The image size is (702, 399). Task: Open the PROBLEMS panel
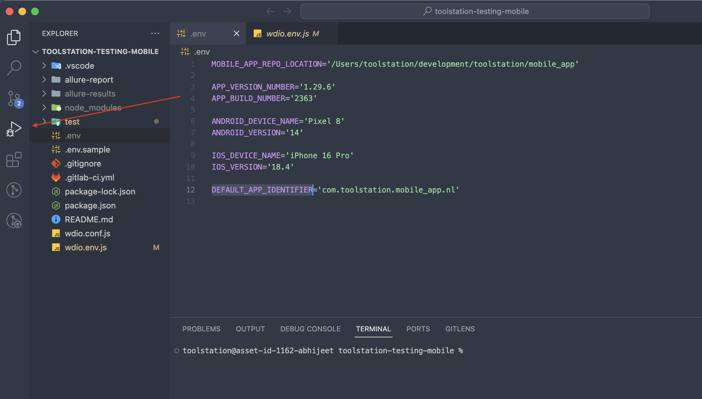[201, 329]
